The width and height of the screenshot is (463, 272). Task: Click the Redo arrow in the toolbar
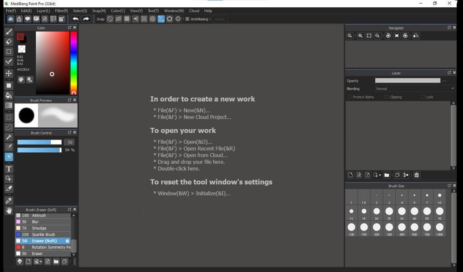click(x=86, y=19)
